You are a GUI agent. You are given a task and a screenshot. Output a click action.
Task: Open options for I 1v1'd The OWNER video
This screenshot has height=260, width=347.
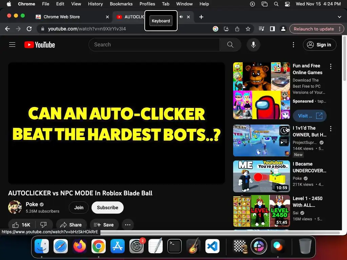click(331, 129)
